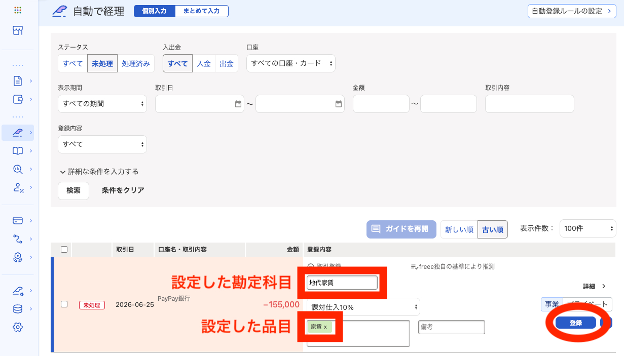Set 入出金 filter to すべて
624x356 pixels.
click(177, 64)
